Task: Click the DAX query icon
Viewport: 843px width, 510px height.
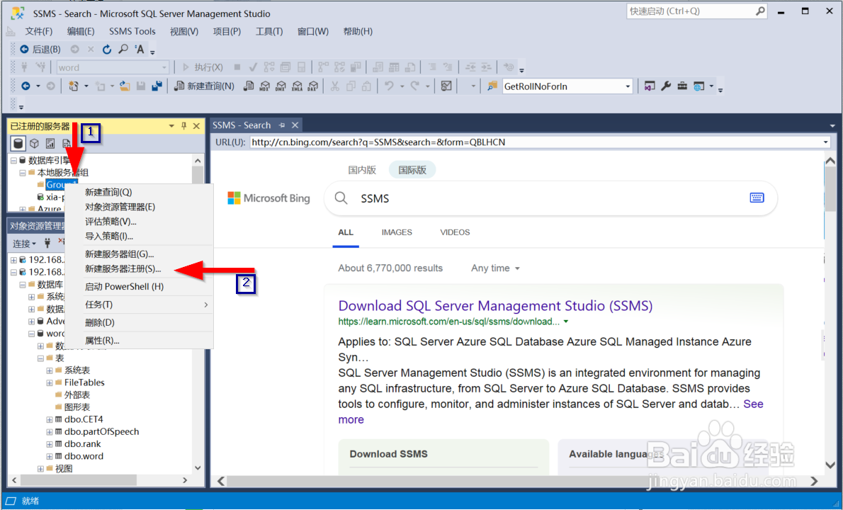Action: tap(313, 86)
